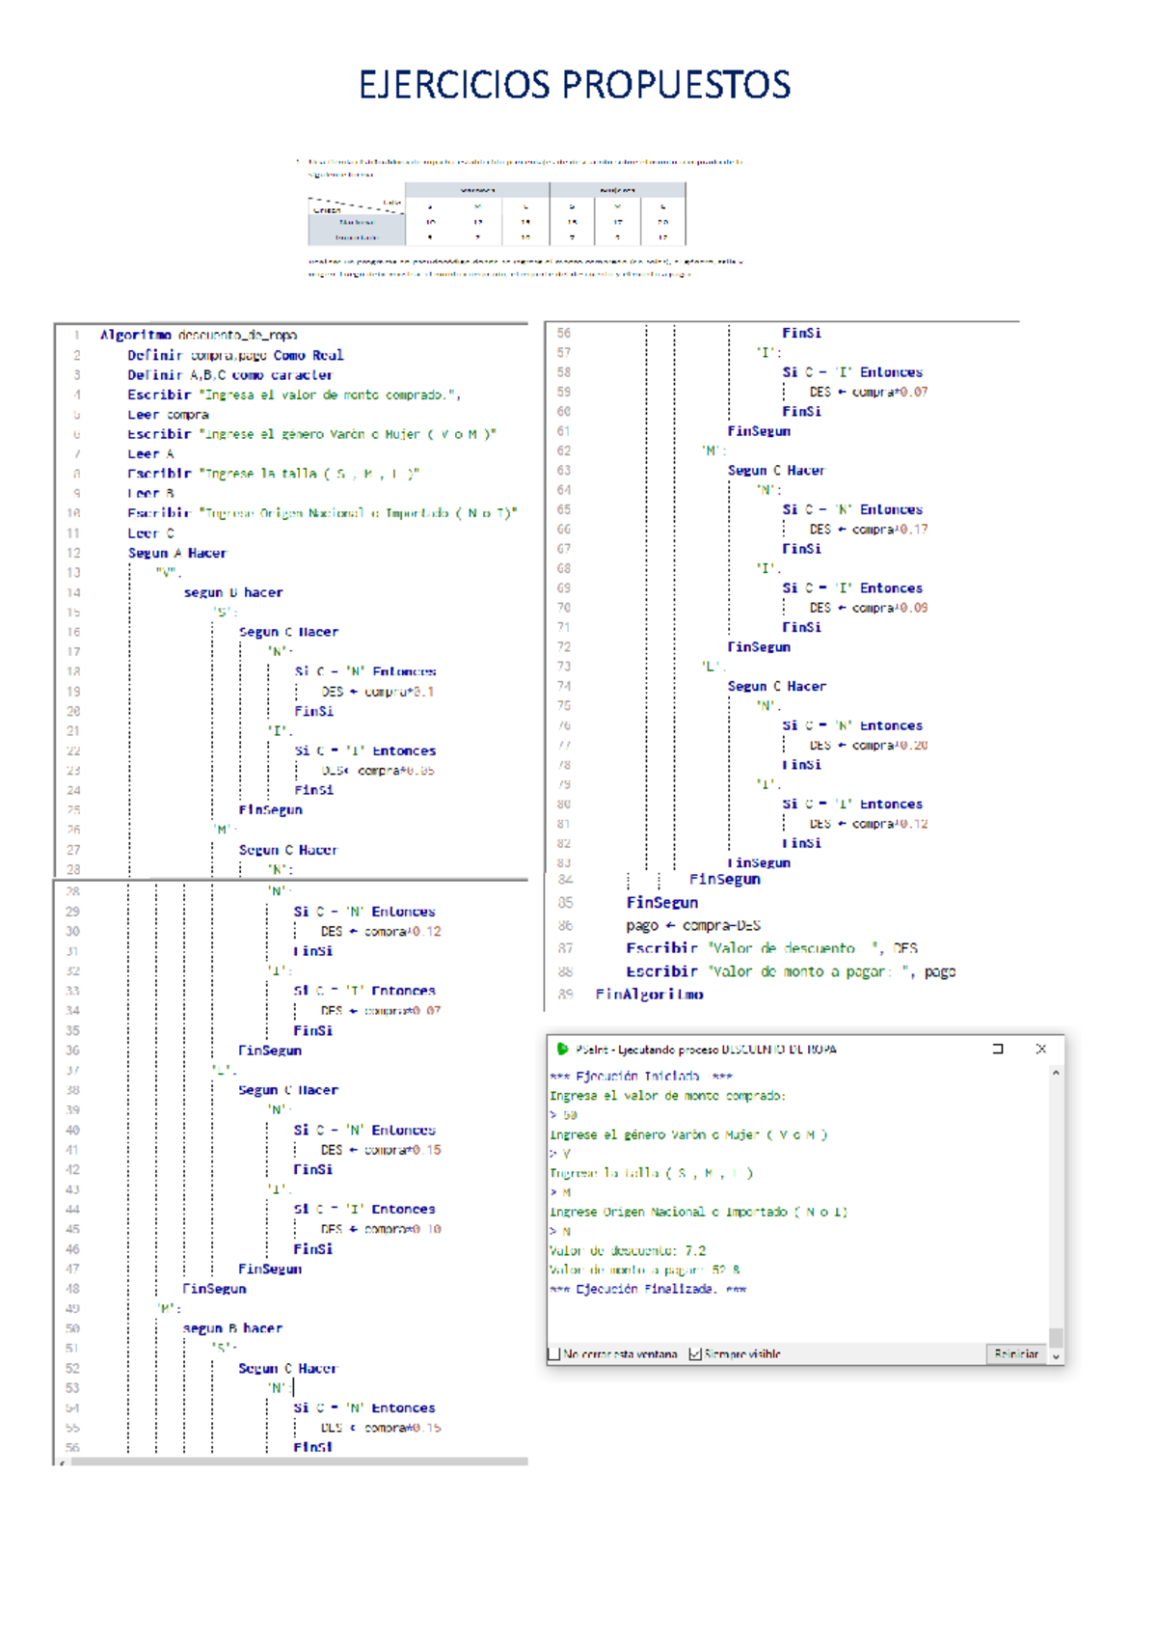Screen dimensions: 1157x1638
Task: Click the PSeInt logo in the execution window
Action: (562, 1049)
